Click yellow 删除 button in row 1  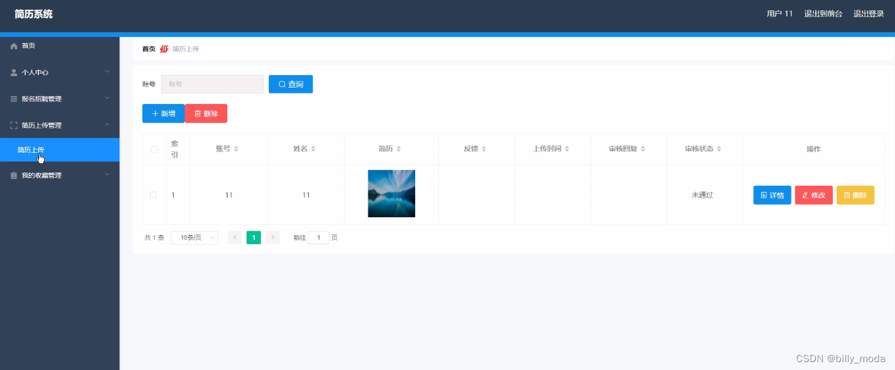pyautogui.click(x=855, y=195)
